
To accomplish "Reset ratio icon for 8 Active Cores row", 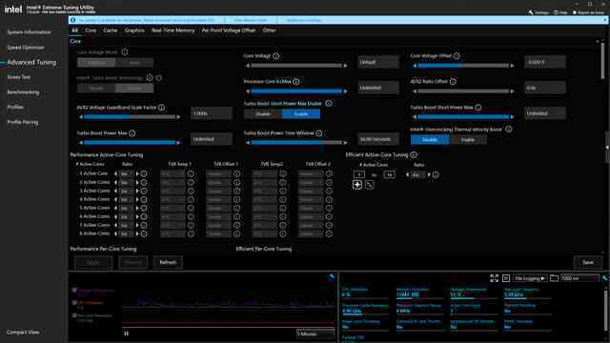I will click(144, 233).
